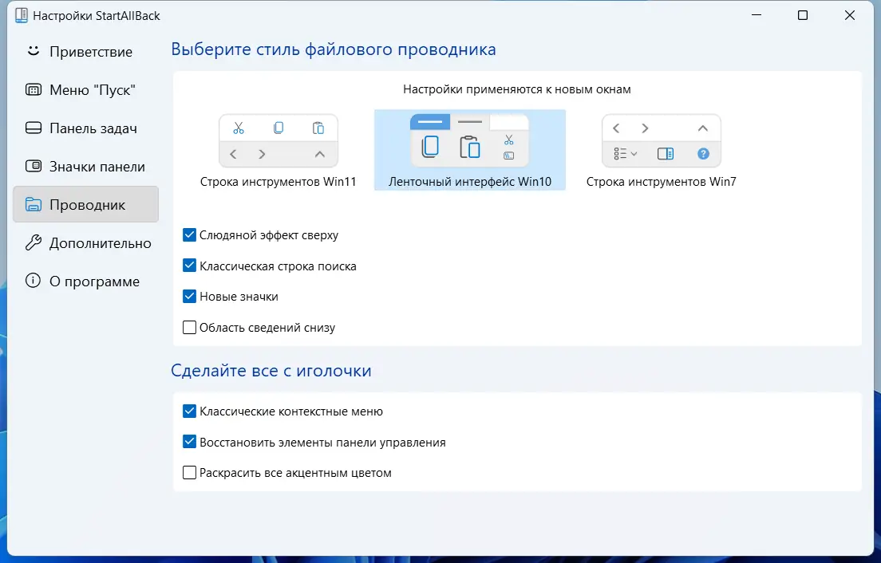881x563 pixels.
Task: Open the Приветствие section
Action: pyautogui.click(x=85, y=52)
